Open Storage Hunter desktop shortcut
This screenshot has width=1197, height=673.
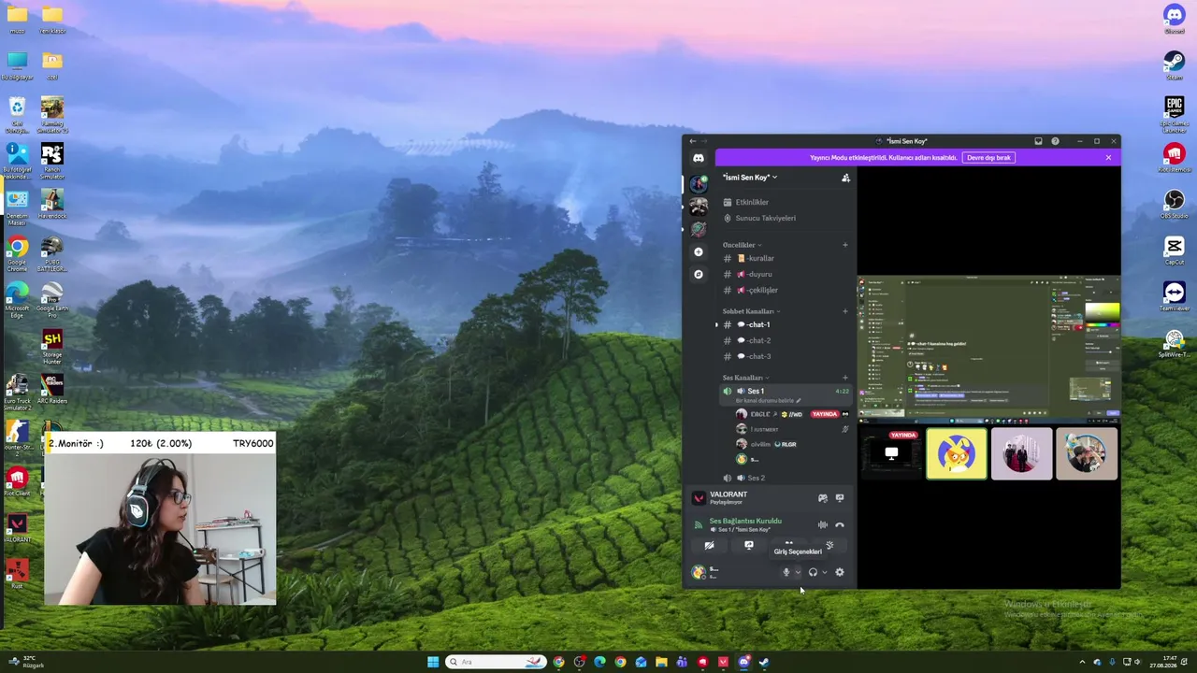52,346
